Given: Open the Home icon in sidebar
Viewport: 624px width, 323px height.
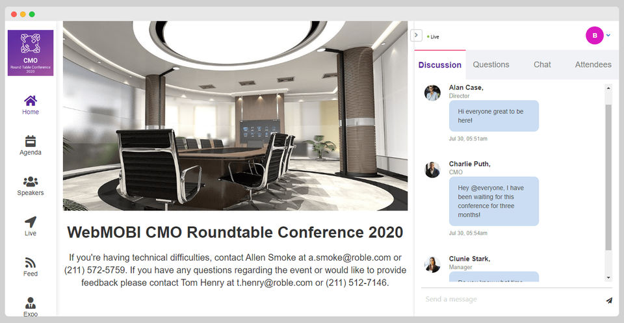Looking at the screenshot, I should tap(31, 101).
